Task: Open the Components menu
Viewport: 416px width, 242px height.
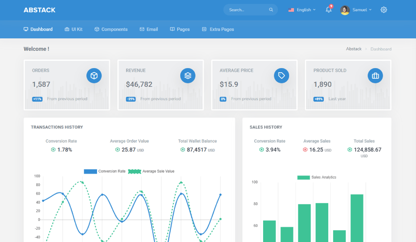Action: [x=111, y=29]
